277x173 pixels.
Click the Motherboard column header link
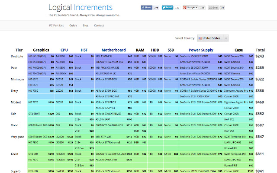[x=113, y=50]
